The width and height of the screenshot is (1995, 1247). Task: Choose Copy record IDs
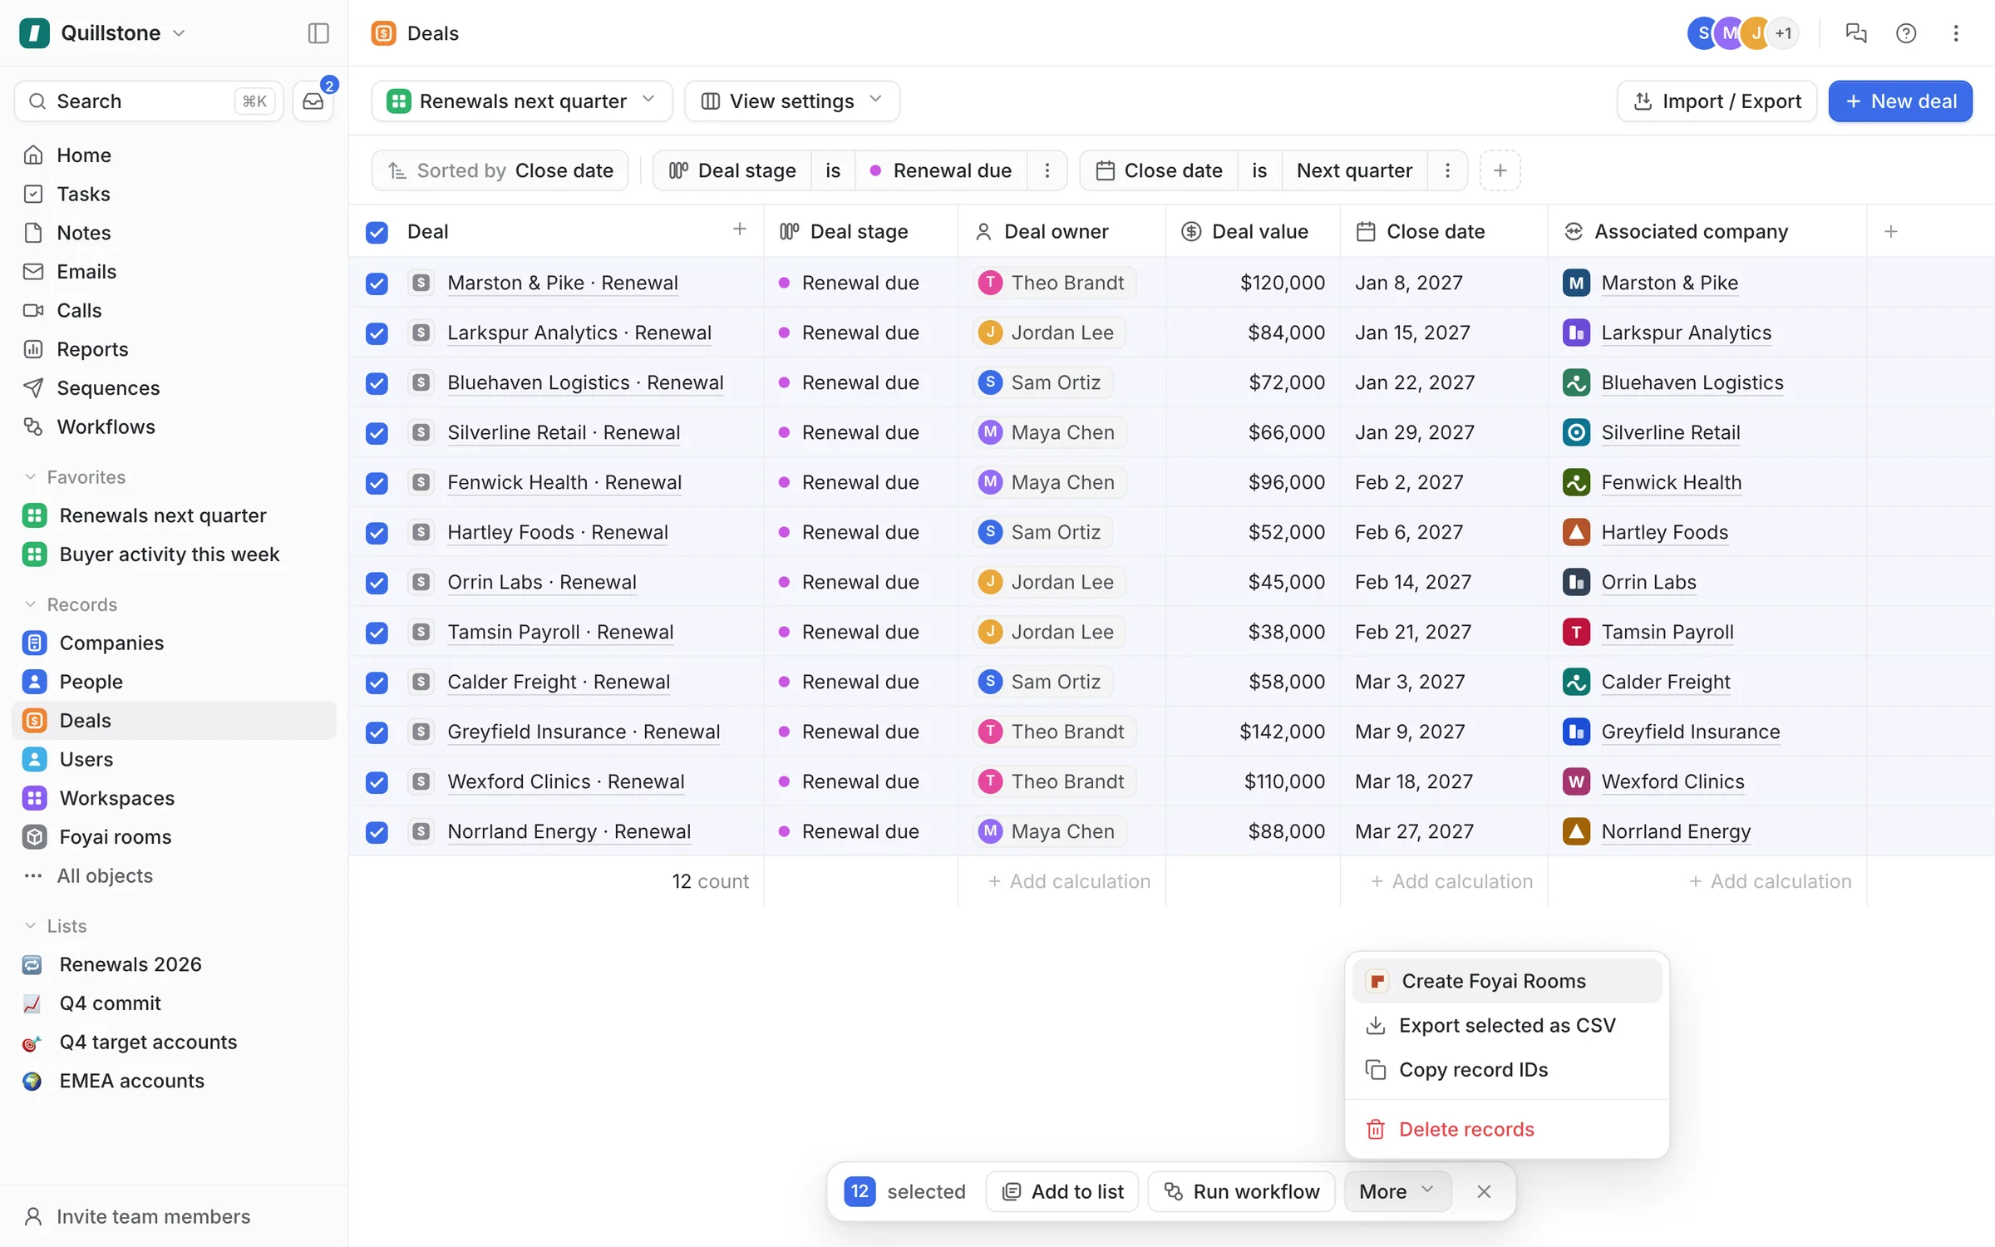[1506, 1069]
